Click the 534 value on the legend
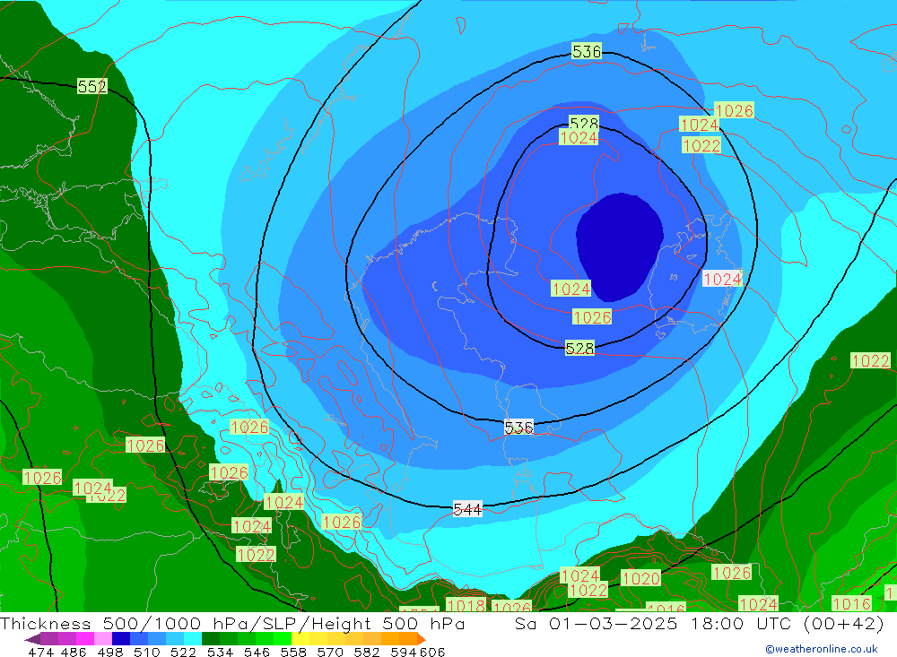Image resolution: width=897 pixels, height=657 pixels. click(x=220, y=652)
